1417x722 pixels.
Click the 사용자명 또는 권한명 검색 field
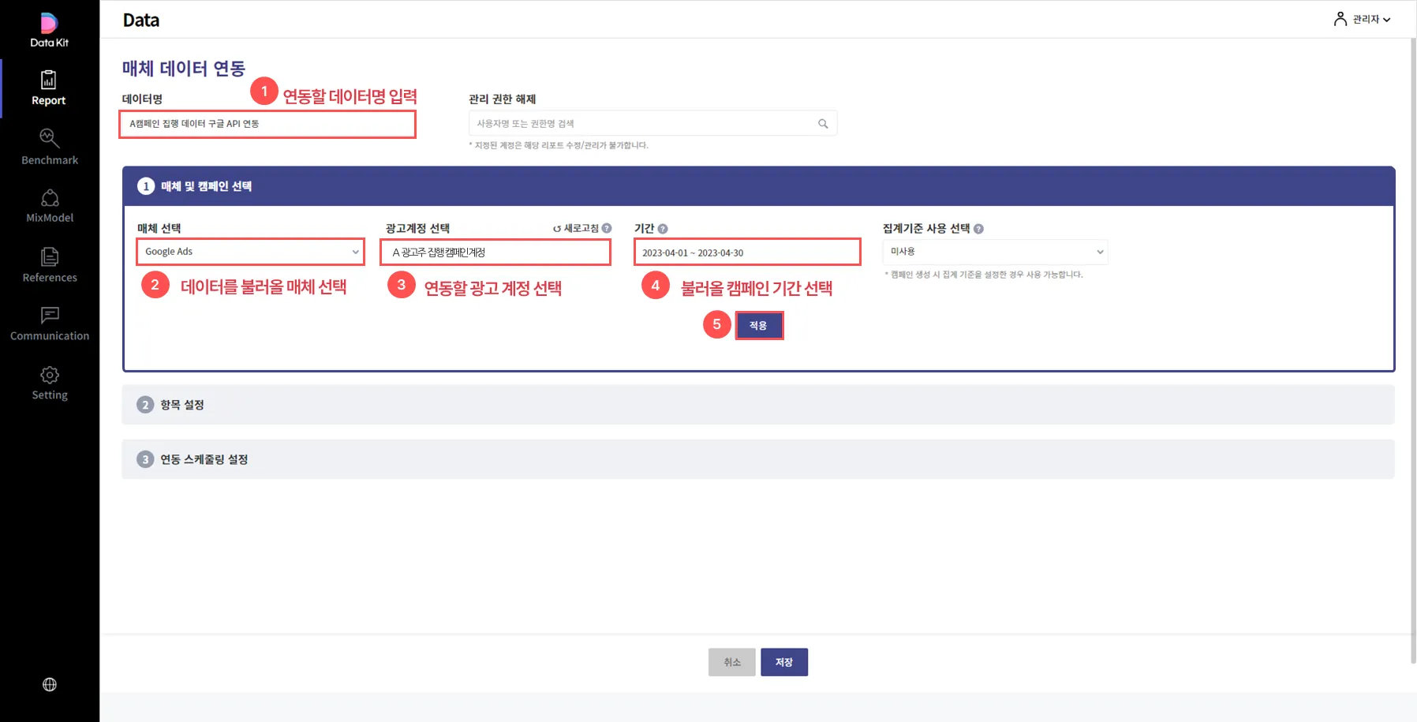pyautogui.click(x=652, y=124)
